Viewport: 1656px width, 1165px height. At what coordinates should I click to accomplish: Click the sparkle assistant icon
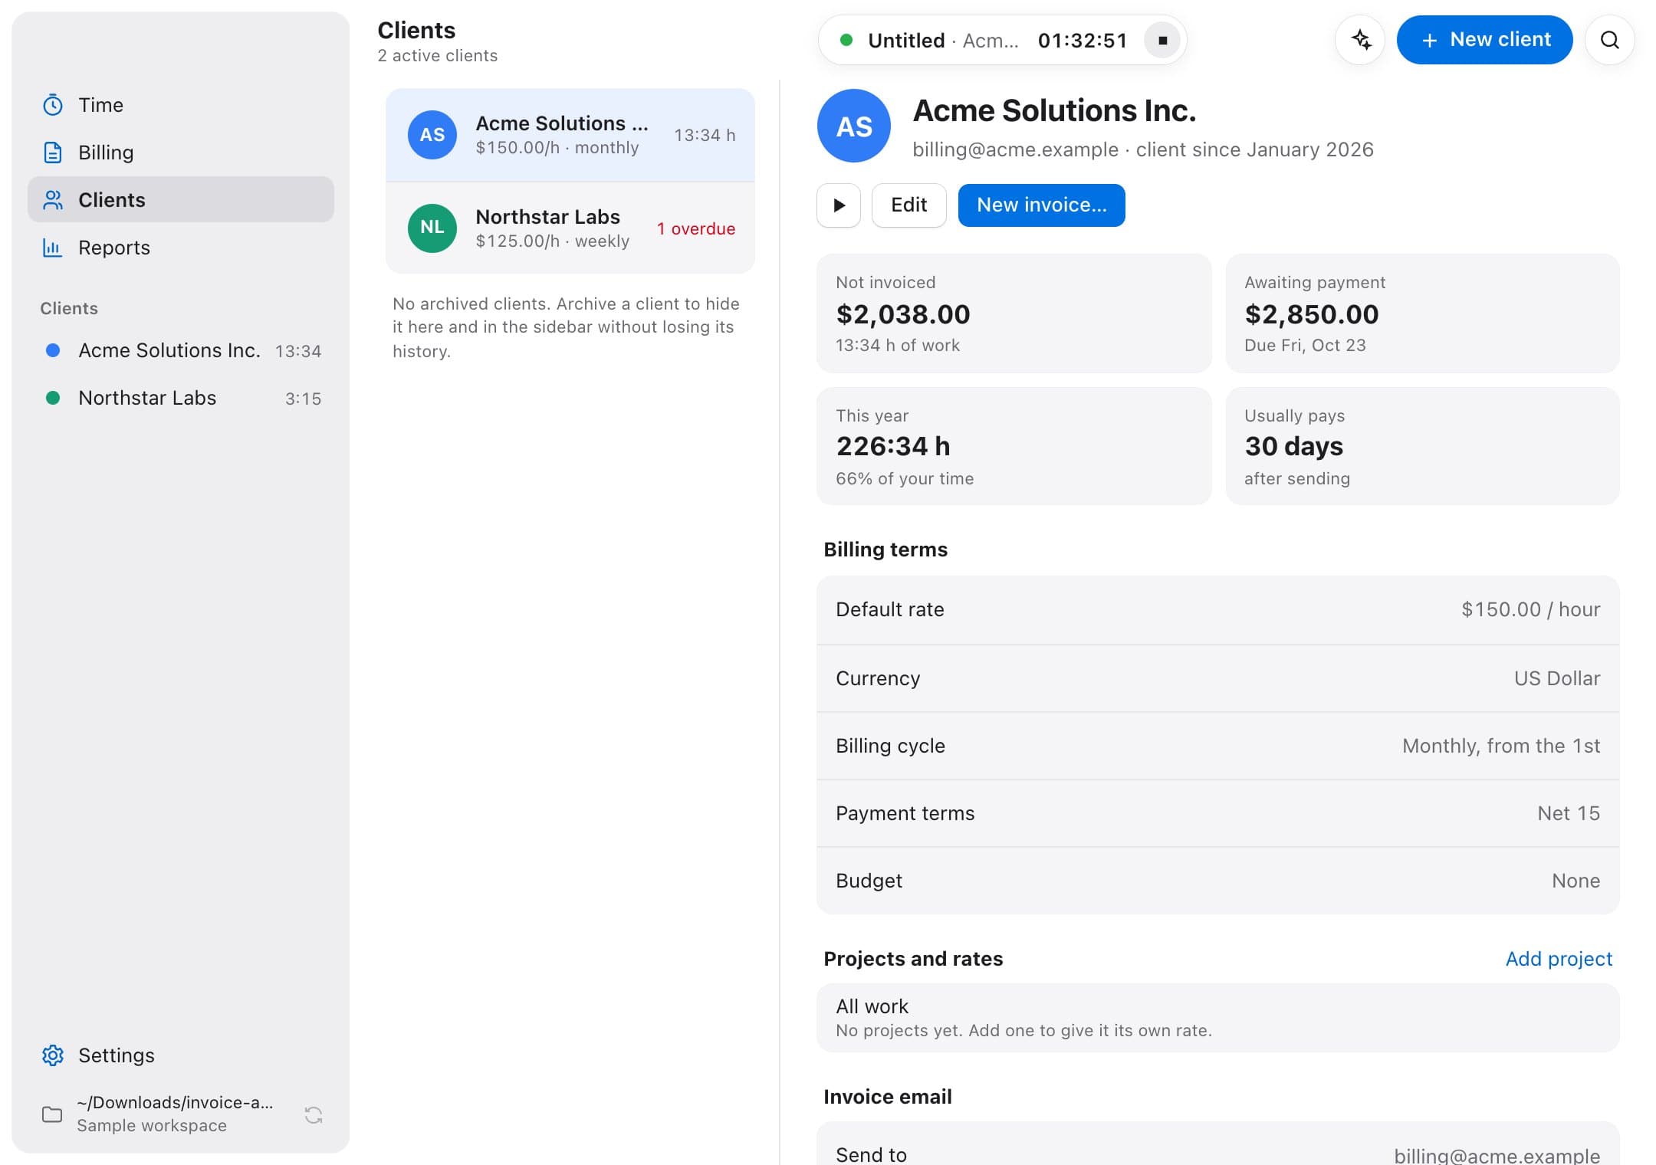pos(1360,40)
